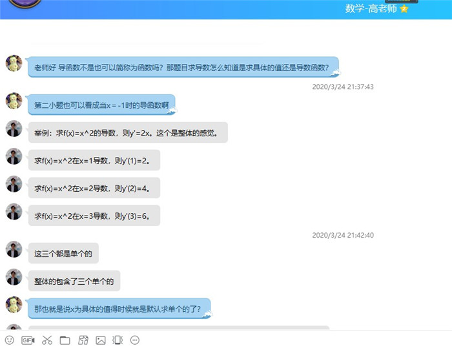Screen dimensions: 452x350
Task: Click the chat title 数学-高老师
Action: (x=371, y=9)
